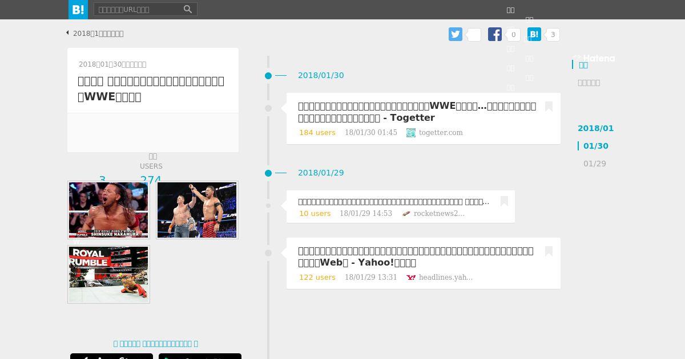685x359 pixels.
Task: Click the 18/01/29 14:53 timestamp
Action: click(366, 214)
